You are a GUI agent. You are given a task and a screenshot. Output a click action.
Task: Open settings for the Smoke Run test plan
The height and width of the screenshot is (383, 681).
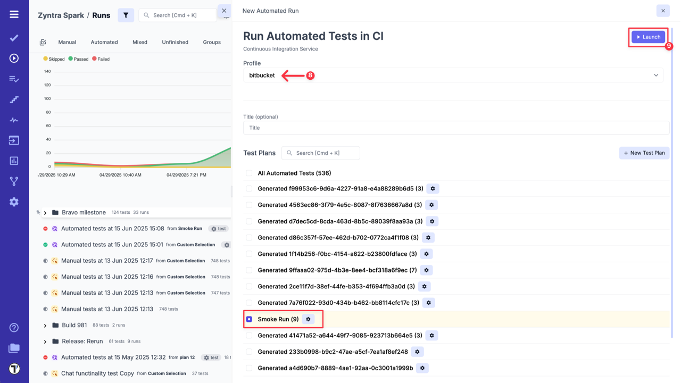pos(308,319)
